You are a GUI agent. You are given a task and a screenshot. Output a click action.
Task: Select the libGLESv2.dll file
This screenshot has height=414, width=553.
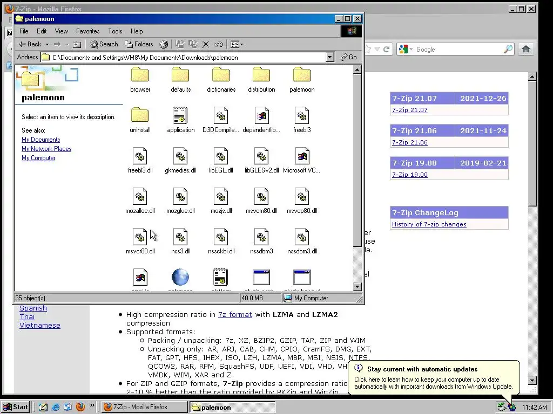click(261, 161)
